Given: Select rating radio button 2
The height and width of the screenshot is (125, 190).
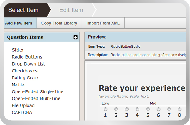Looking at the screenshot, I should (116, 109).
